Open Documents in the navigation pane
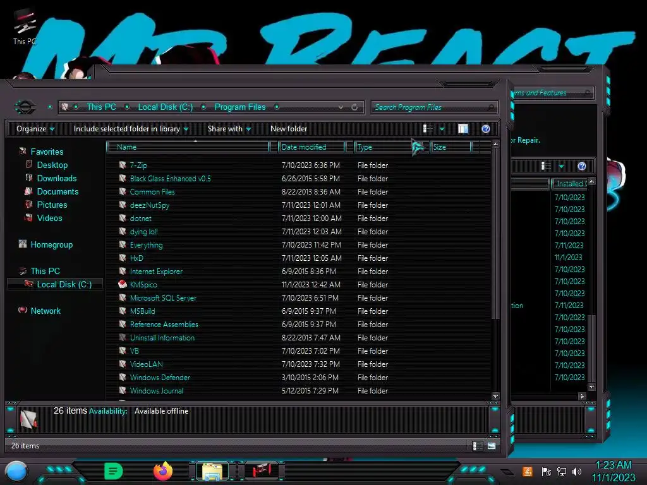Image resolution: width=647 pixels, height=485 pixels. pyautogui.click(x=57, y=191)
